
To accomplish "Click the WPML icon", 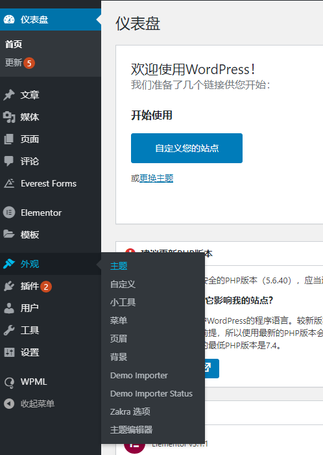I will click(x=9, y=382).
